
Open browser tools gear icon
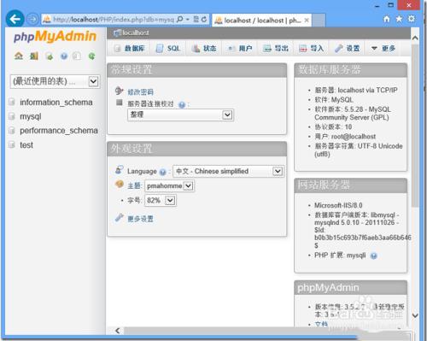(412, 19)
